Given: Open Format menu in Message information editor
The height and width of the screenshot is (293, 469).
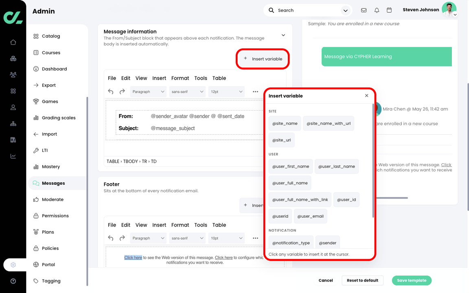Looking at the screenshot, I should click(180, 78).
